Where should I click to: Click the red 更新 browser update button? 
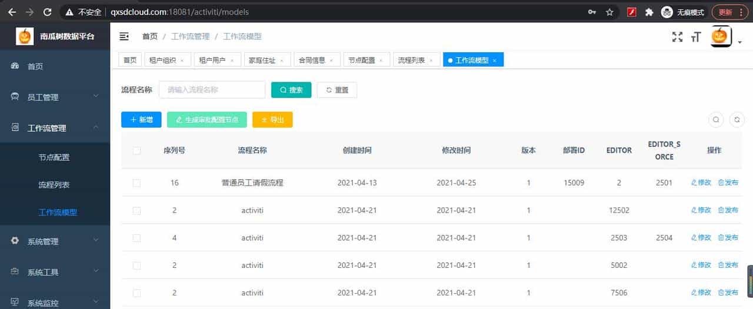pyautogui.click(x=729, y=12)
